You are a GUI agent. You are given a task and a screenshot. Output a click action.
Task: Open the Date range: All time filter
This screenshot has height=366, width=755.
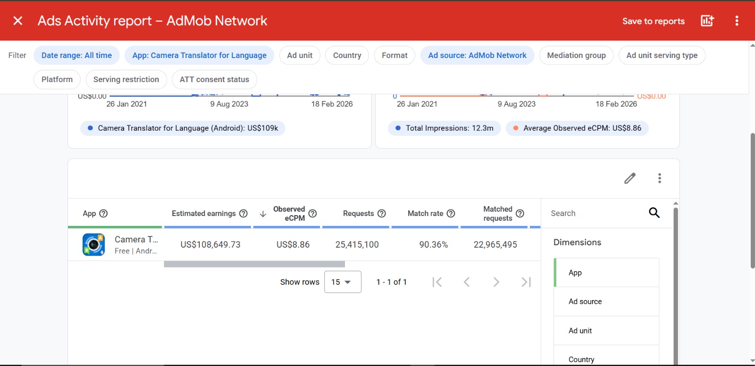click(x=76, y=55)
